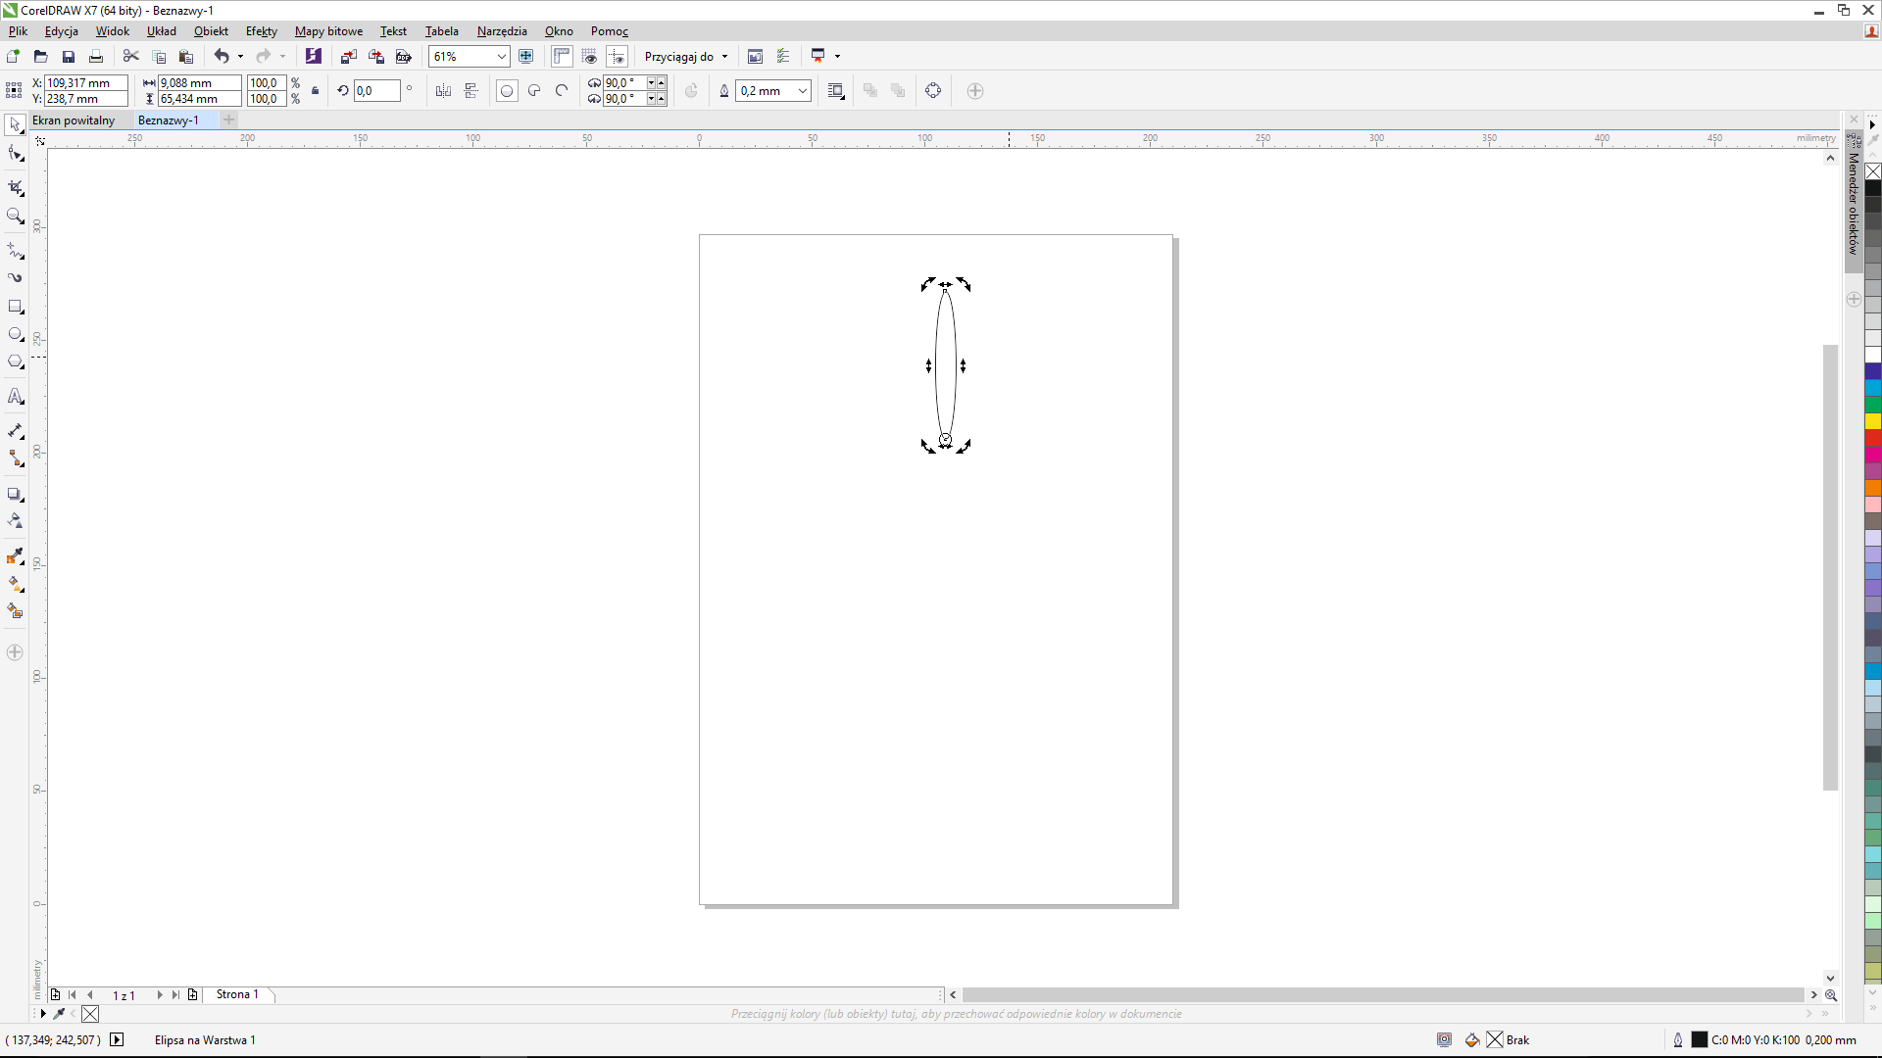Image resolution: width=1882 pixels, height=1058 pixels.
Task: Mirror object horizontally
Action: [x=443, y=91]
